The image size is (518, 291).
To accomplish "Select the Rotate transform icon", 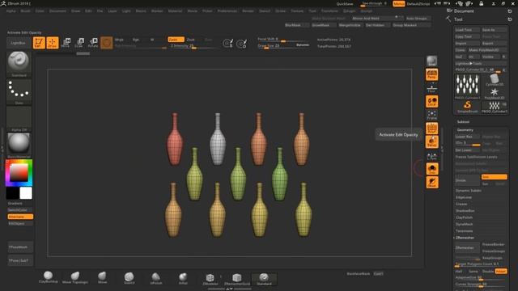I will tap(93, 43).
